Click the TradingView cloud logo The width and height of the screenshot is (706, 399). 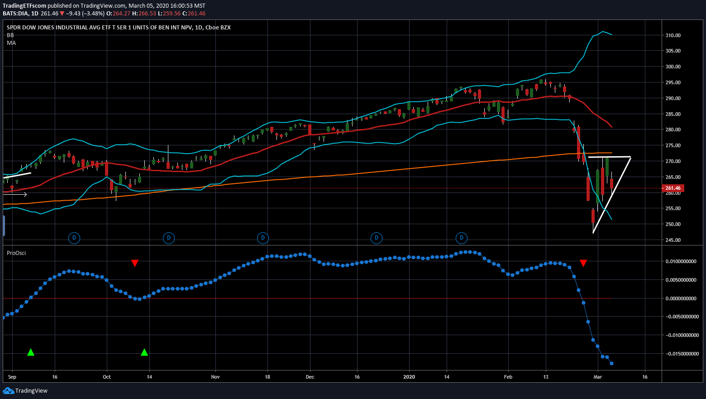[8, 390]
